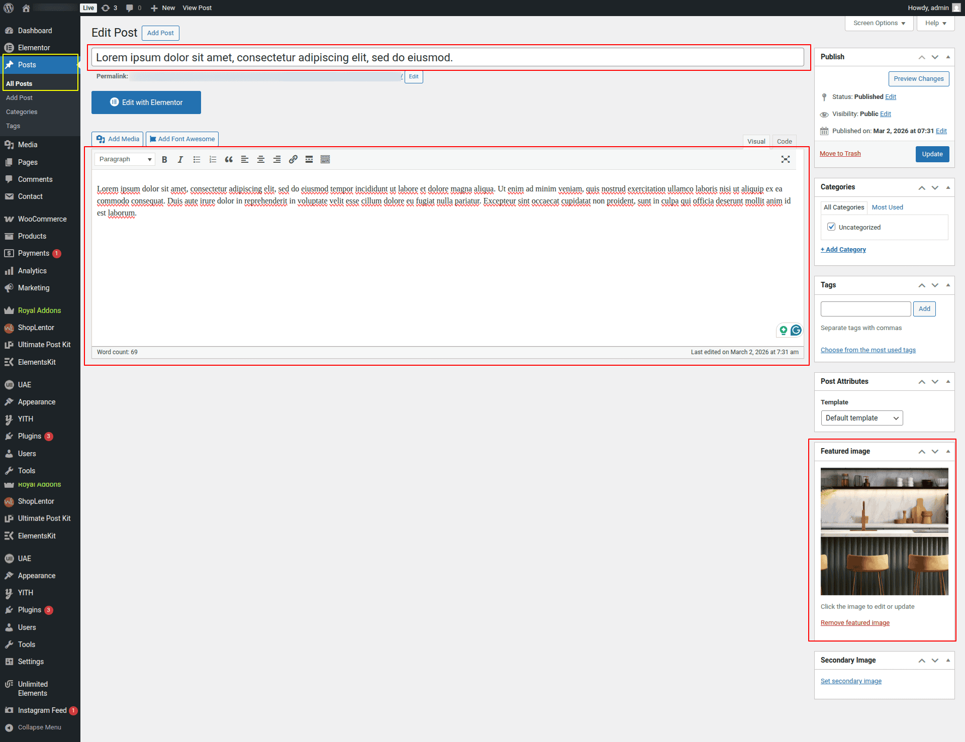Open the Default template dropdown
The height and width of the screenshot is (742, 965).
coord(861,418)
